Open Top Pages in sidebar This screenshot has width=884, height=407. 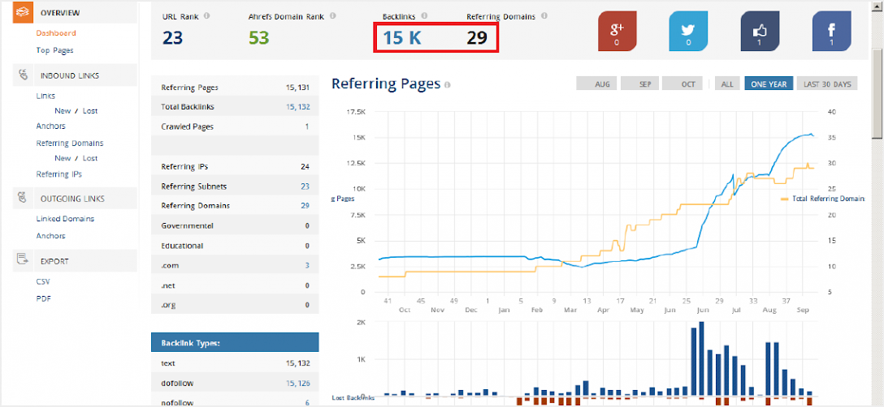[54, 50]
